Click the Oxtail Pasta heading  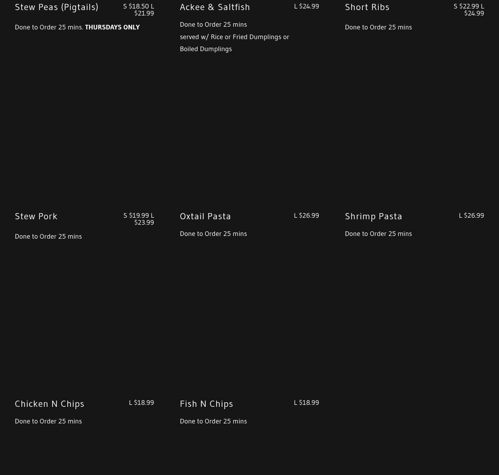coord(205,216)
